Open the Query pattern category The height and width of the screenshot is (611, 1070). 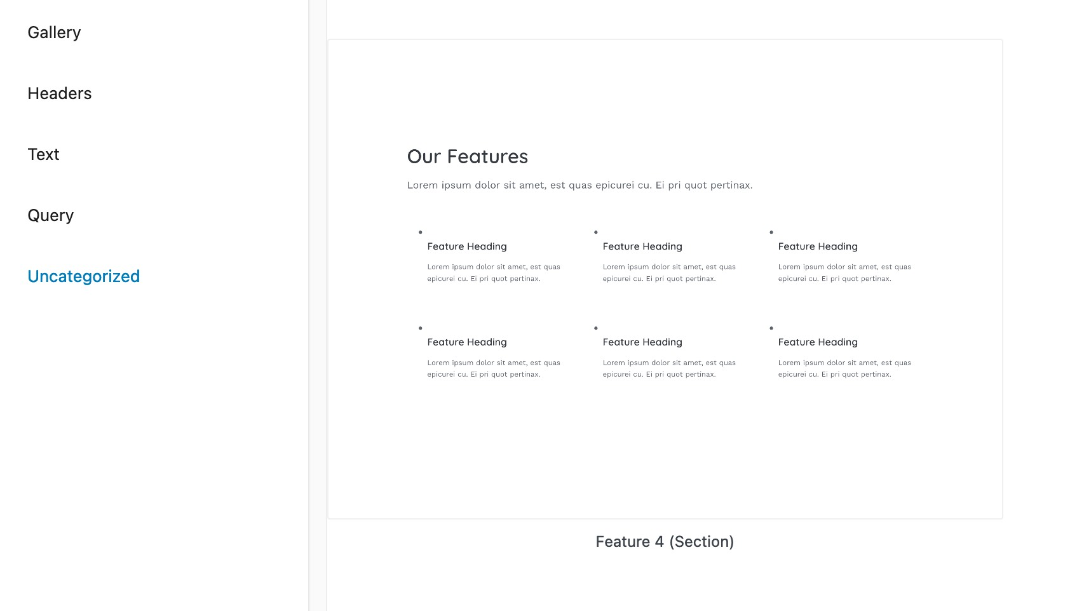click(50, 215)
